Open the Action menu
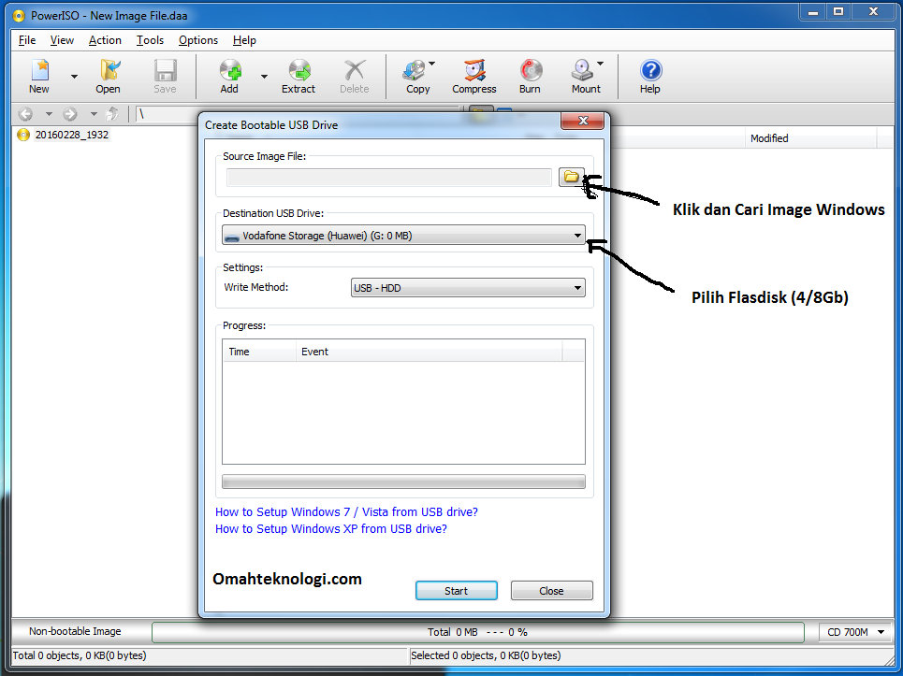The image size is (903, 676). 105,40
